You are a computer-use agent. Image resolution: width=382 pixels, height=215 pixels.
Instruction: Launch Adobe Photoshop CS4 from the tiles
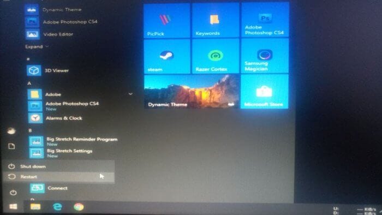click(x=265, y=20)
